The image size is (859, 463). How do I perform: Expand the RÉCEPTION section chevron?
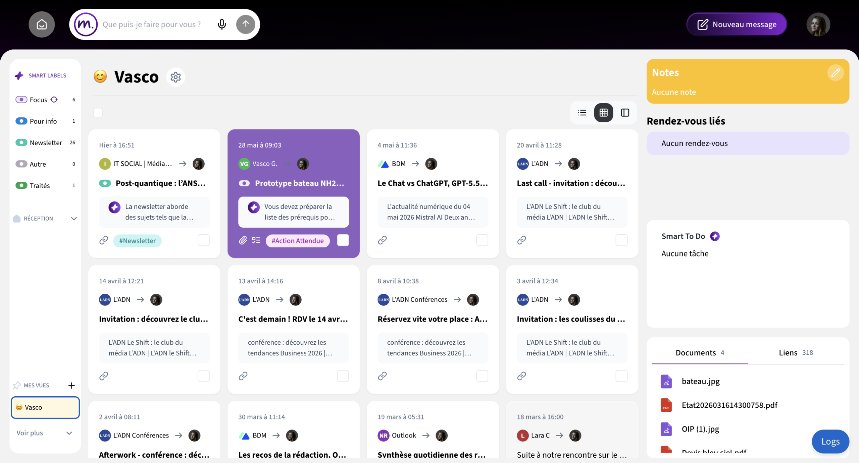click(74, 219)
